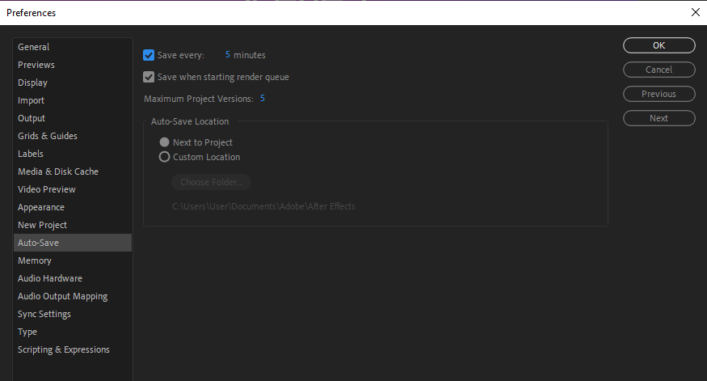The height and width of the screenshot is (381, 707).
Task: Edit the save interval minutes value
Action: point(228,55)
